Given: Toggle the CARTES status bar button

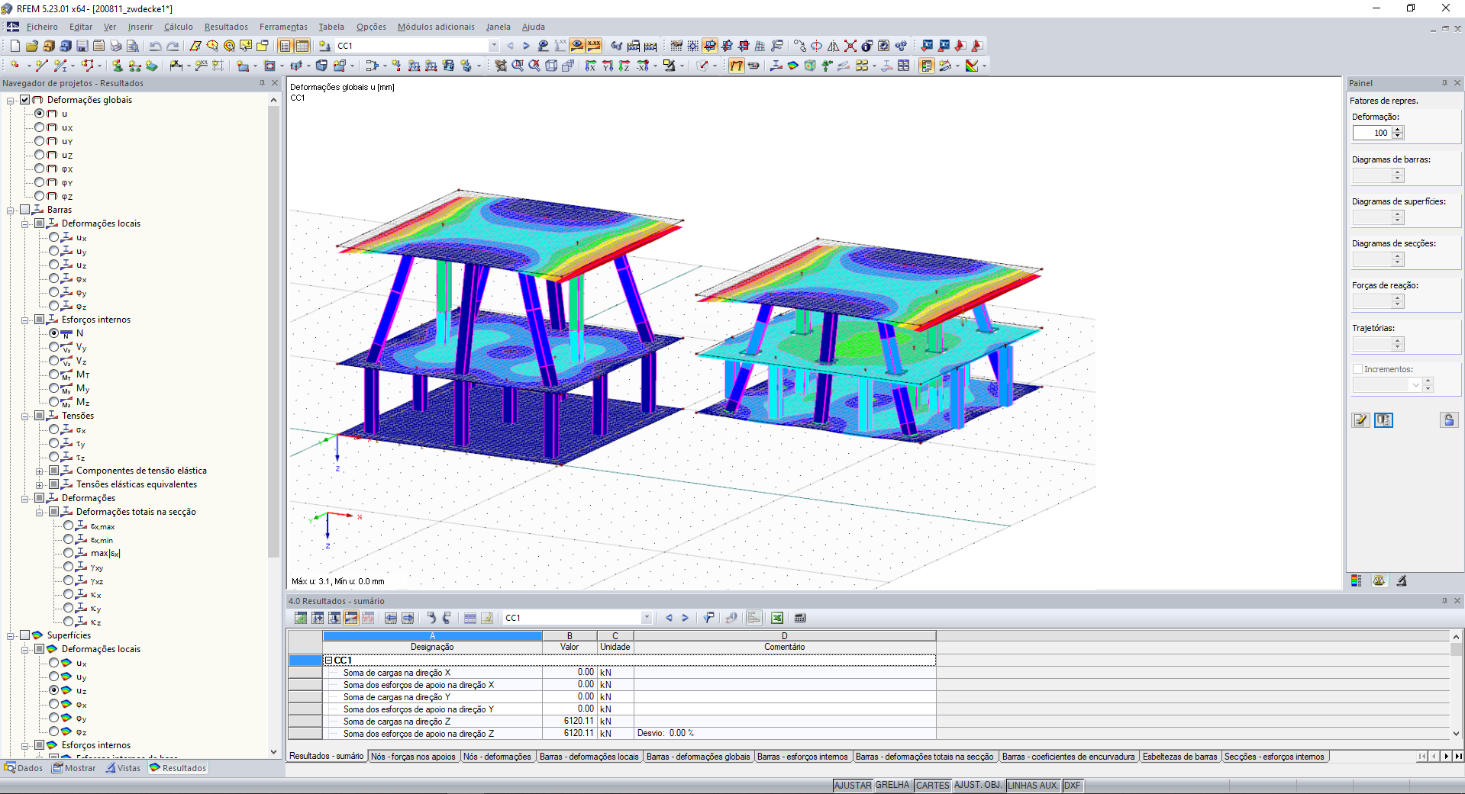Looking at the screenshot, I should [933, 785].
